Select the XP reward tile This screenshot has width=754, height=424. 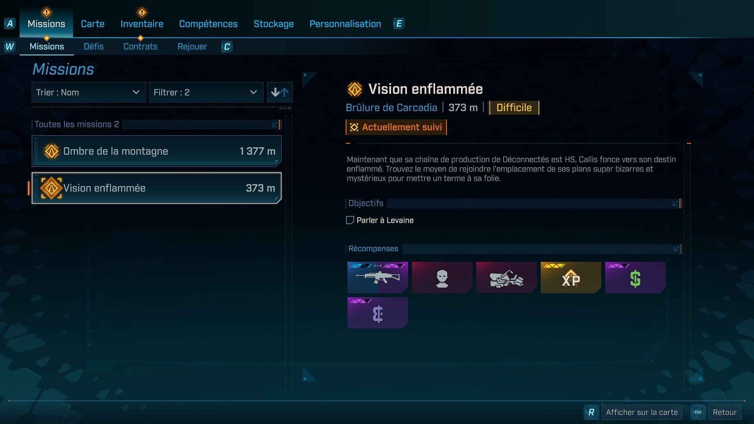(571, 278)
